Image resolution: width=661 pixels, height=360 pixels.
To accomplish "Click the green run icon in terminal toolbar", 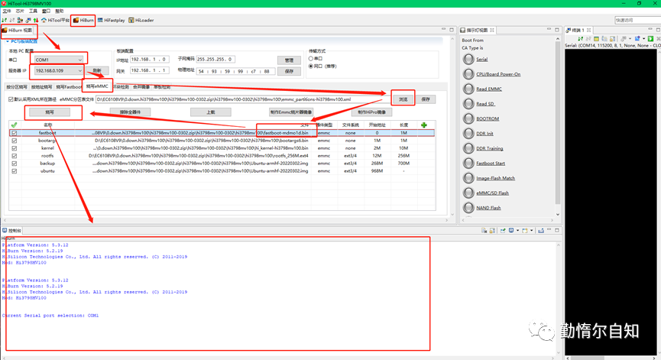I will pos(650,38).
